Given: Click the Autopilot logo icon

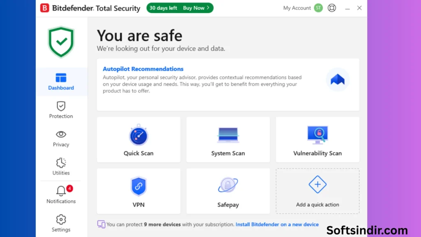Looking at the screenshot, I should [338, 80].
